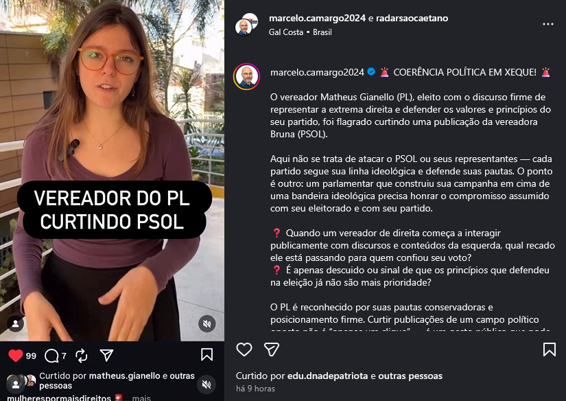566x401 pixels.
Task: Open the three-dot more options menu
Action: click(548, 24)
